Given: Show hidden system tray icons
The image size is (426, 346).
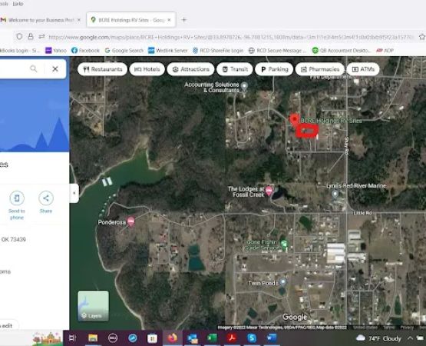Looking at the screenshot, I should coord(410,338).
